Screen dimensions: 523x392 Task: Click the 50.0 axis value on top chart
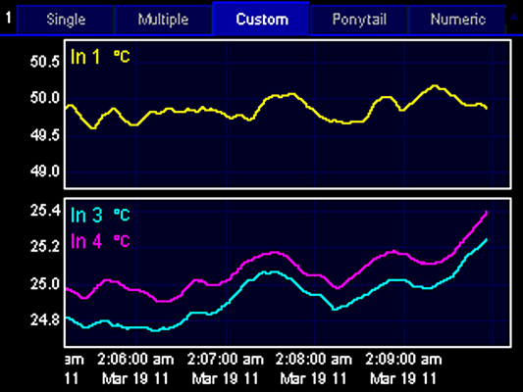coord(45,98)
